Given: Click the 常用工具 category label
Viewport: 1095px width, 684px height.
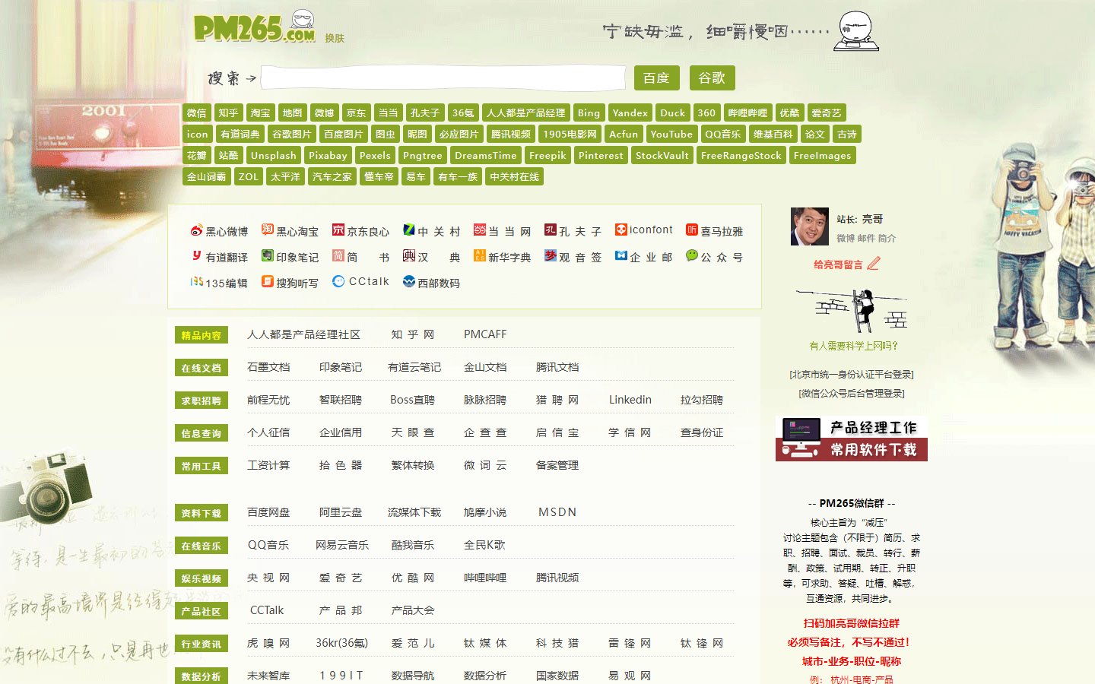Looking at the screenshot, I should 201,466.
